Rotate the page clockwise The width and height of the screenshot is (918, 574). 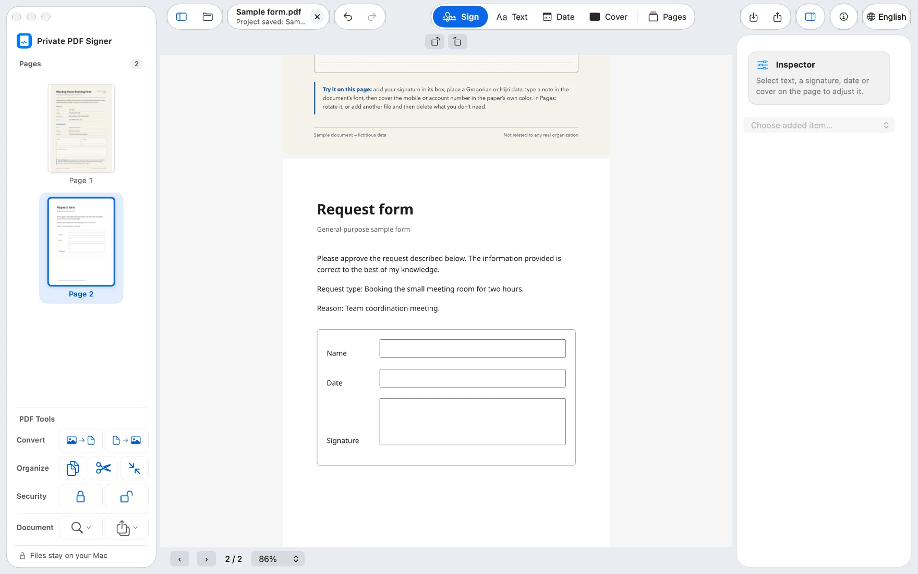point(457,42)
